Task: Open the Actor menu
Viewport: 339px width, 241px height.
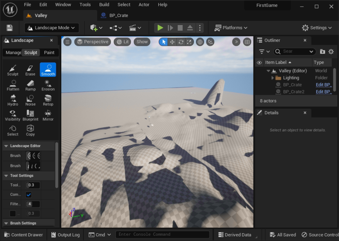Action: (144, 5)
